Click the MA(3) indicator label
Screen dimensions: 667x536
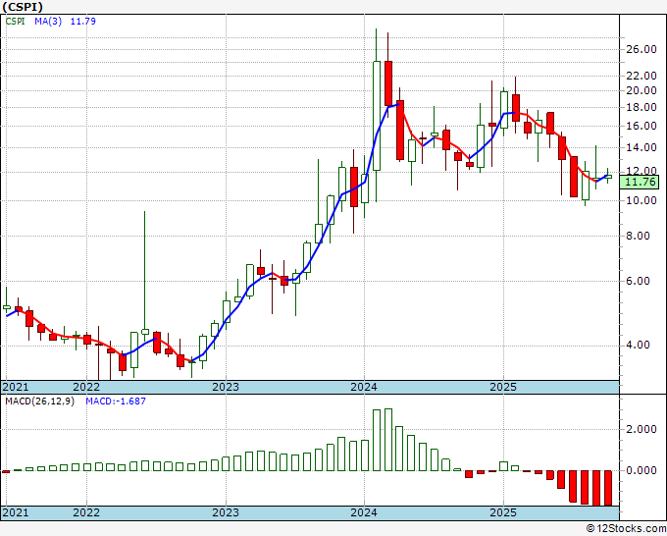pos(48,22)
